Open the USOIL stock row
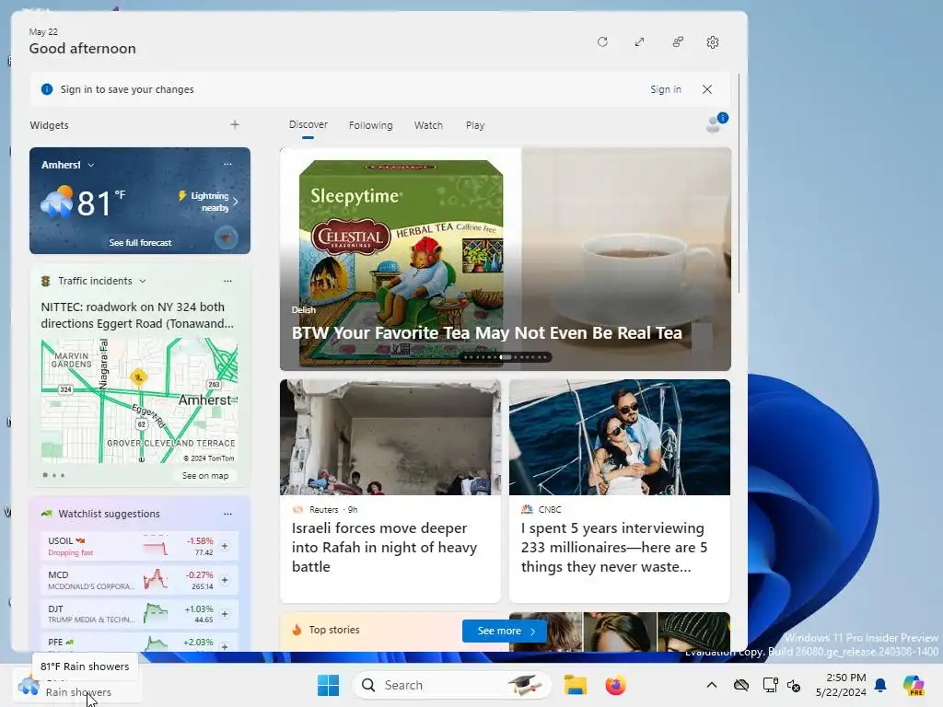Image resolution: width=943 pixels, height=707 pixels. click(139, 546)
